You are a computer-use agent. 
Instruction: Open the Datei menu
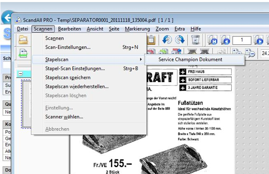coord(23,29)
